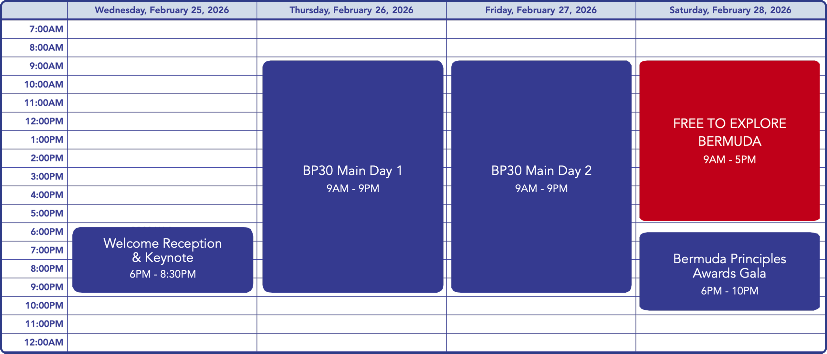Open the Welcome Reception & Keynote event

pos(162,260)
